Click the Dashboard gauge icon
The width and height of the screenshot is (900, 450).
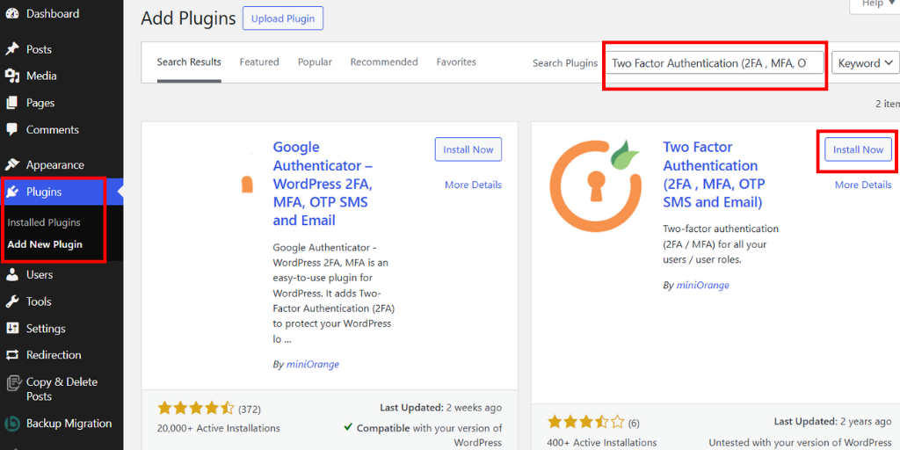[12, 13]
